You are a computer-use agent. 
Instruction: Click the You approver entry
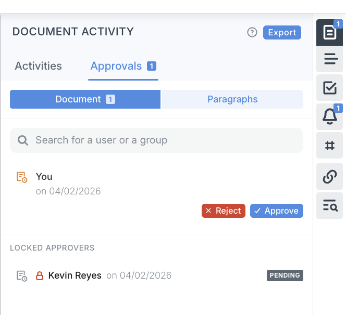coord(44,177)
